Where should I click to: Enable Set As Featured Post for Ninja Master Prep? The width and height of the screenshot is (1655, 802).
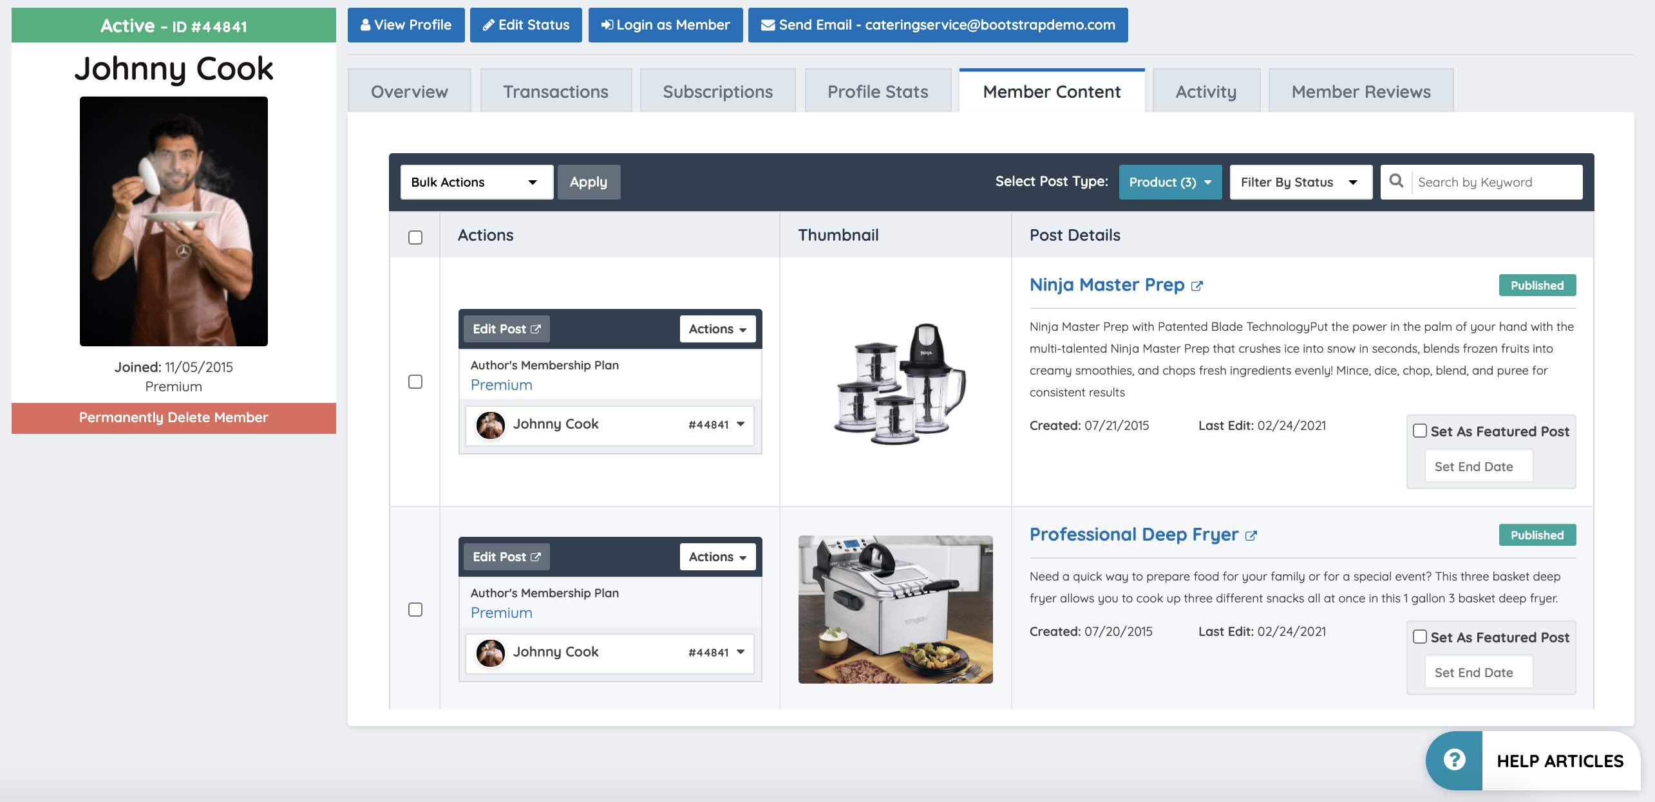tap(1420, 431)
